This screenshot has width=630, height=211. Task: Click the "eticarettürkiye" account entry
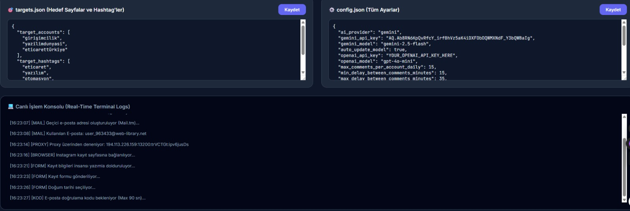pos(45,50)
